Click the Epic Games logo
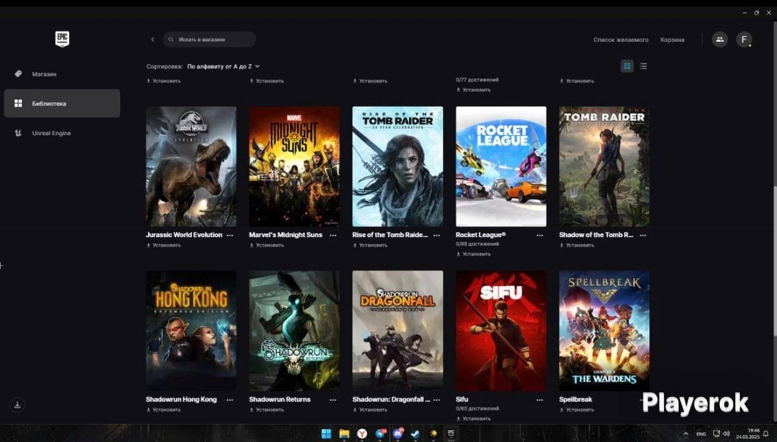This screenshot has width=777, height=442. point(62,39)
